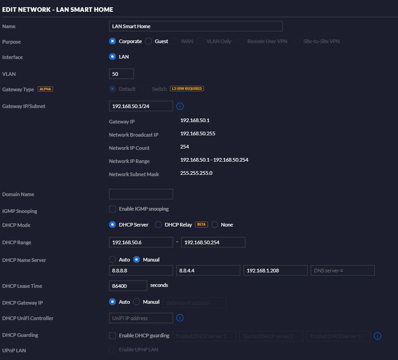
Task: Select the WAN purpose option
Action: [174, 41]
